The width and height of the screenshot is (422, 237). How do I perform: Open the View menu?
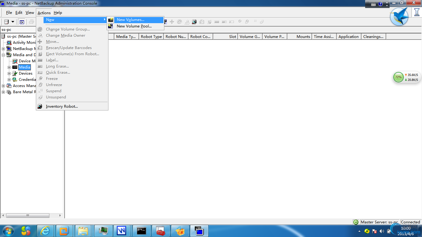click(30, 13)
